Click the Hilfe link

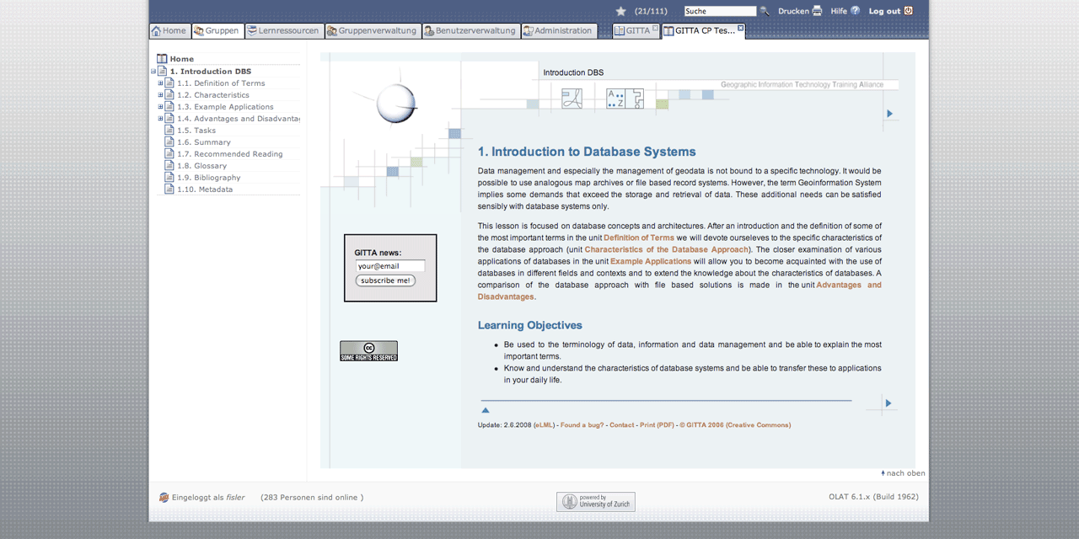tap(839, 11)
